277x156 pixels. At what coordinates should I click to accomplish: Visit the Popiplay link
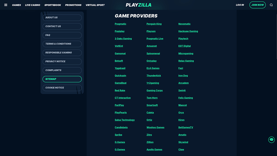point(119,31)
